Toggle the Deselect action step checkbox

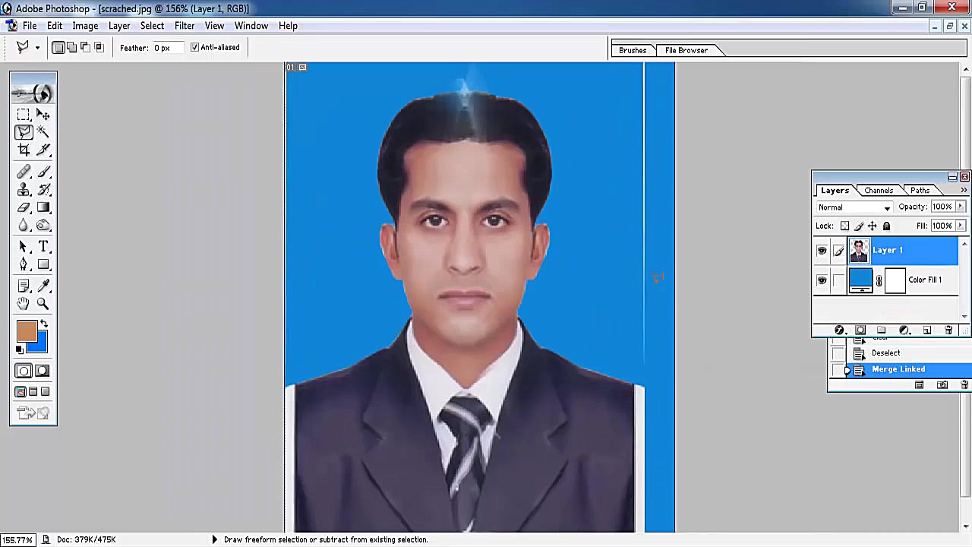tap(838, 353)
